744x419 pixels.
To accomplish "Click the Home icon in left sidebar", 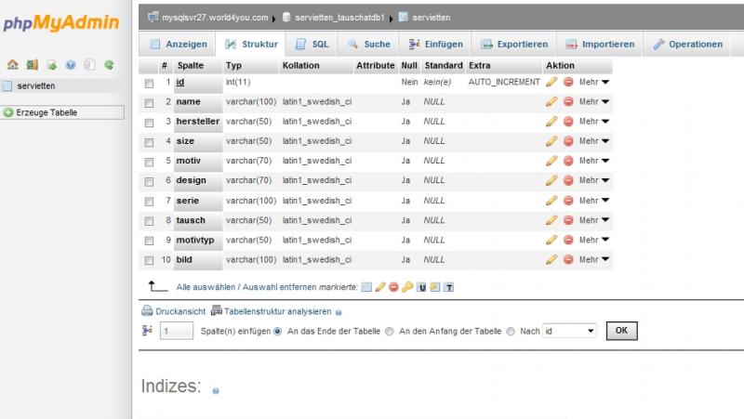I will (x=12, y=65).
